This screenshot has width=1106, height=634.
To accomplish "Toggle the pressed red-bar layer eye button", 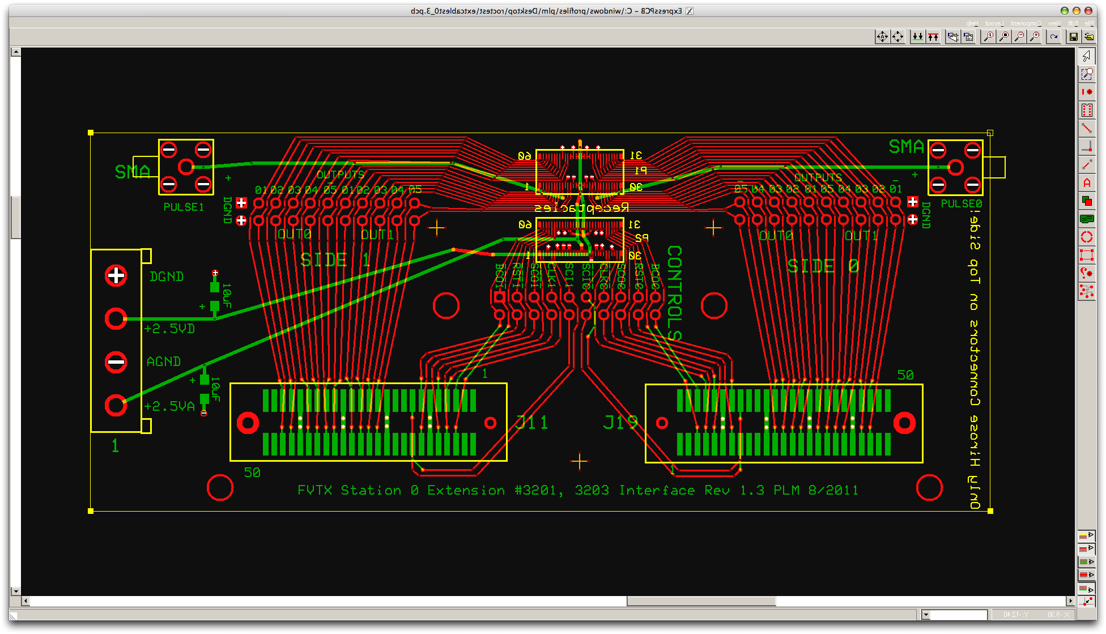I will click(x=1086, y=575).
